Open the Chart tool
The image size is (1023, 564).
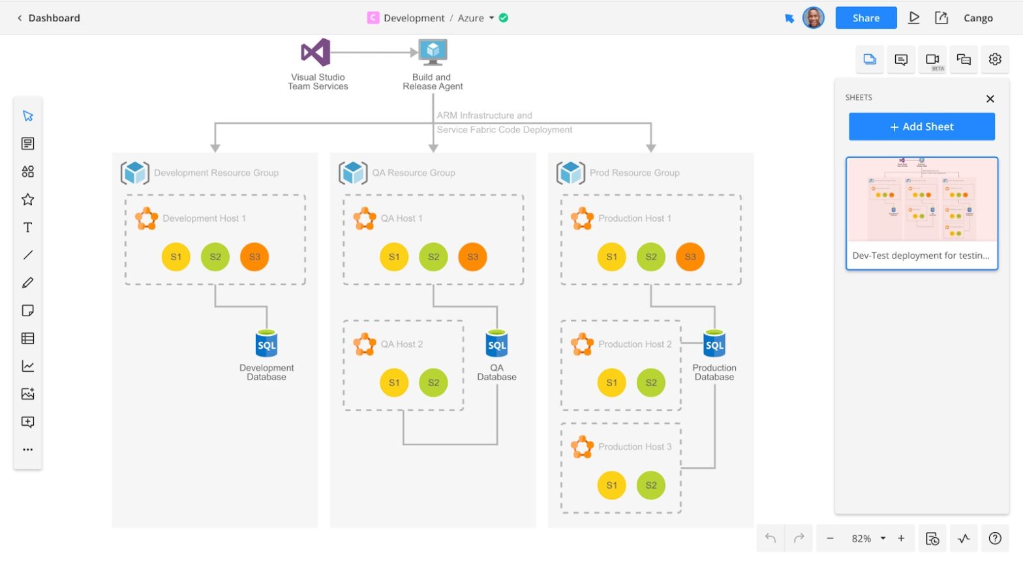27,366
